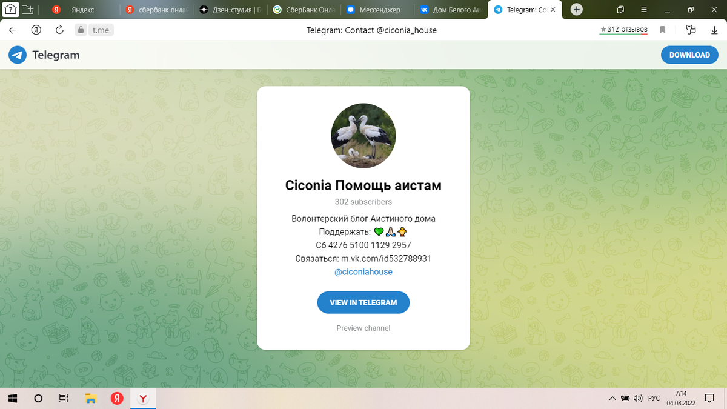Screen dimensions: 727x409
Task: Click the battery power tray icon
Action: pos(625,398)
